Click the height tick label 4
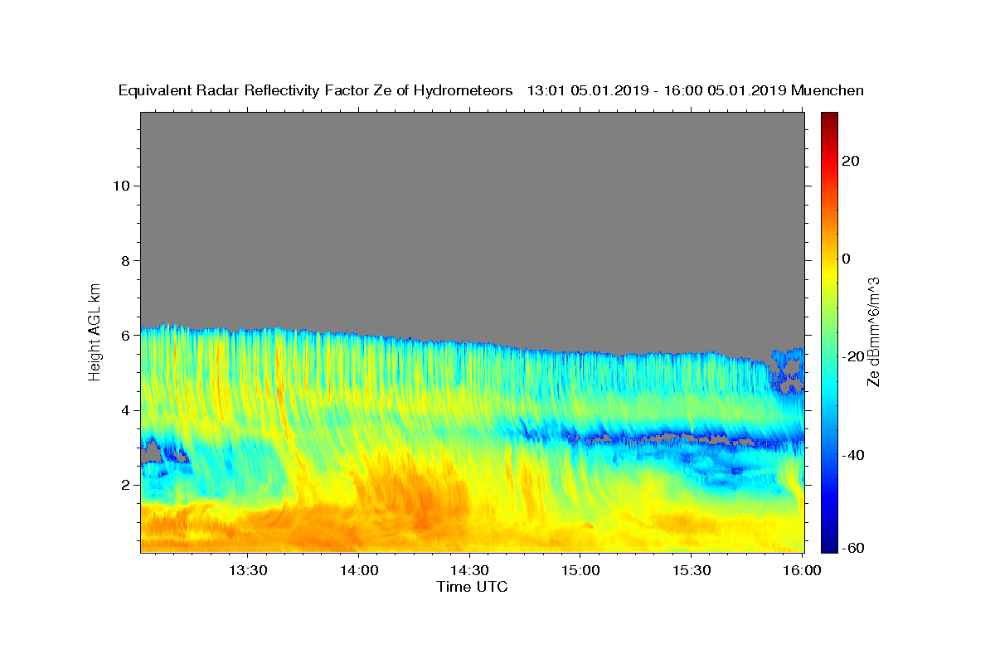 125,410
